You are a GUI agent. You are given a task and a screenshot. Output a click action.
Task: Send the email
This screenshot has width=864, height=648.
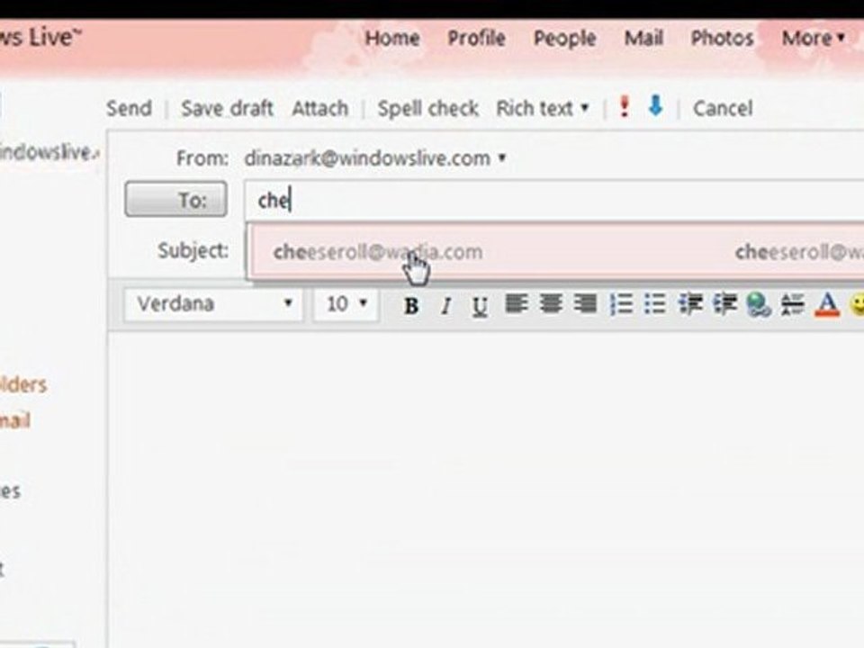coord(129,108)
